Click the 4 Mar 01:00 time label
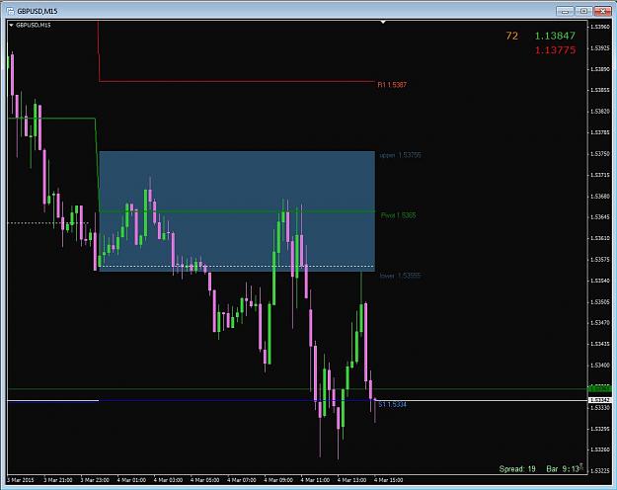The image size is (617, 490). click(x=131, y=480)
